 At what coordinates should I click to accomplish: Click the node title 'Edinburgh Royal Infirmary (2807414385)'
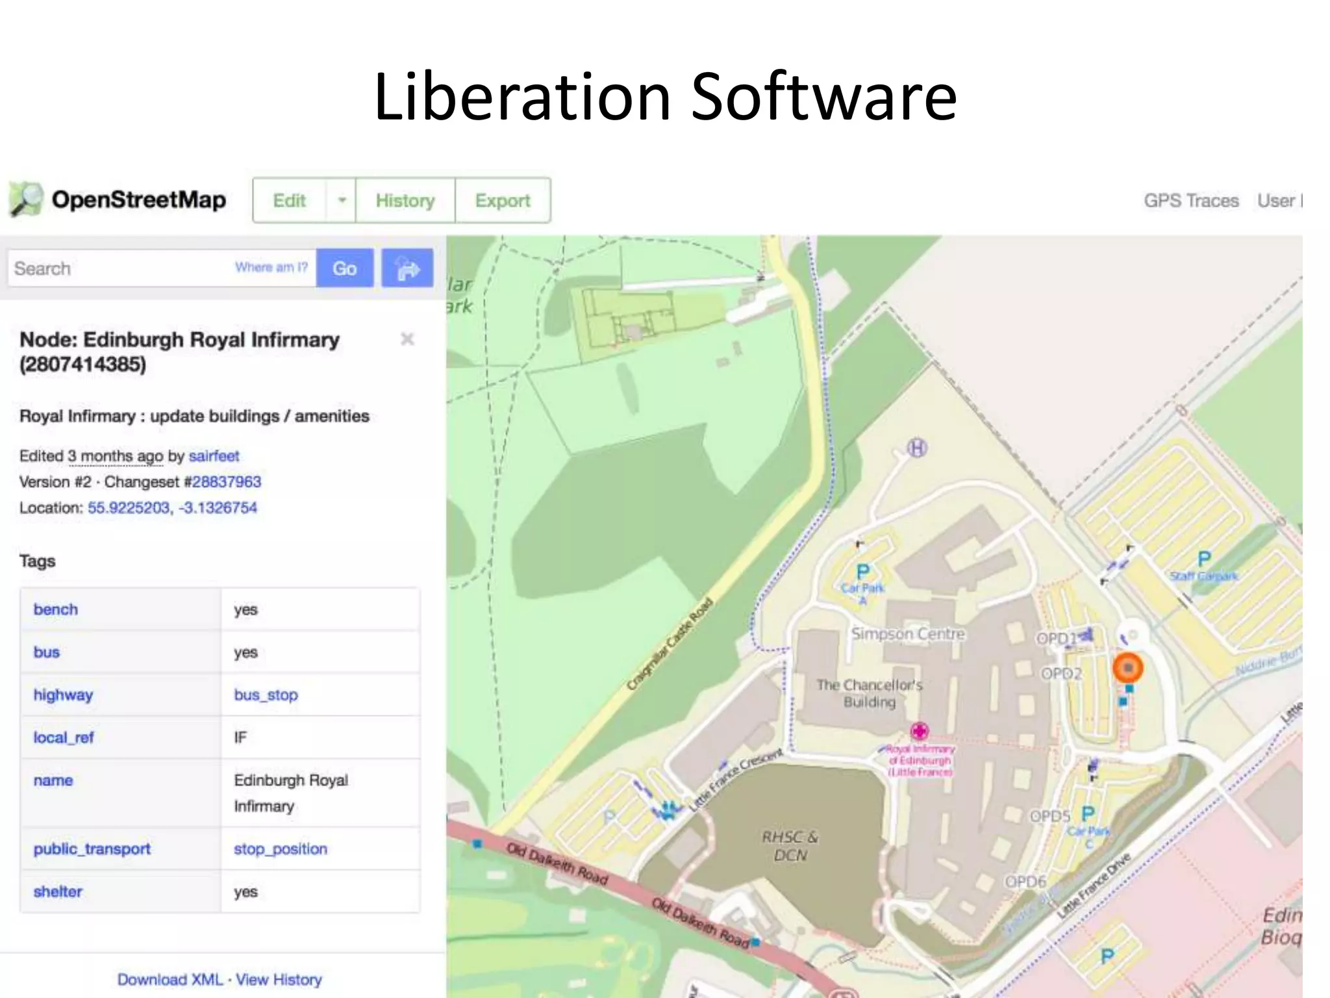[x=180, y=352]
